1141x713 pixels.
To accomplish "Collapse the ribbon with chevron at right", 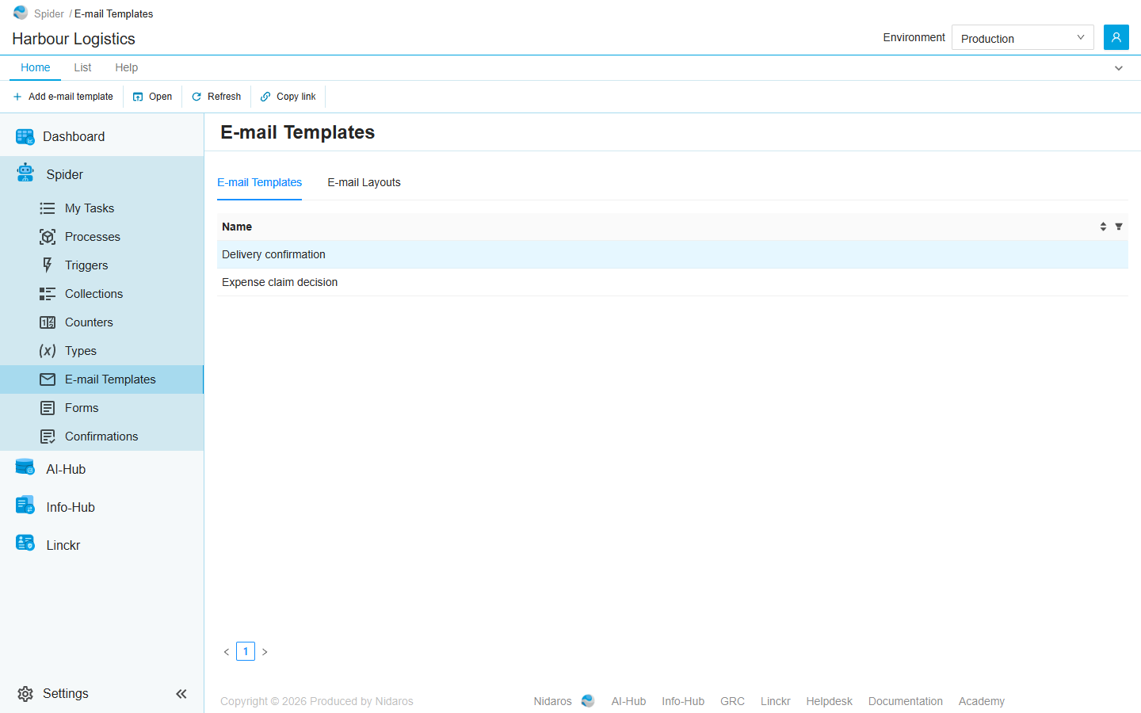I will pyautogui.click(x=1119, y=68).
